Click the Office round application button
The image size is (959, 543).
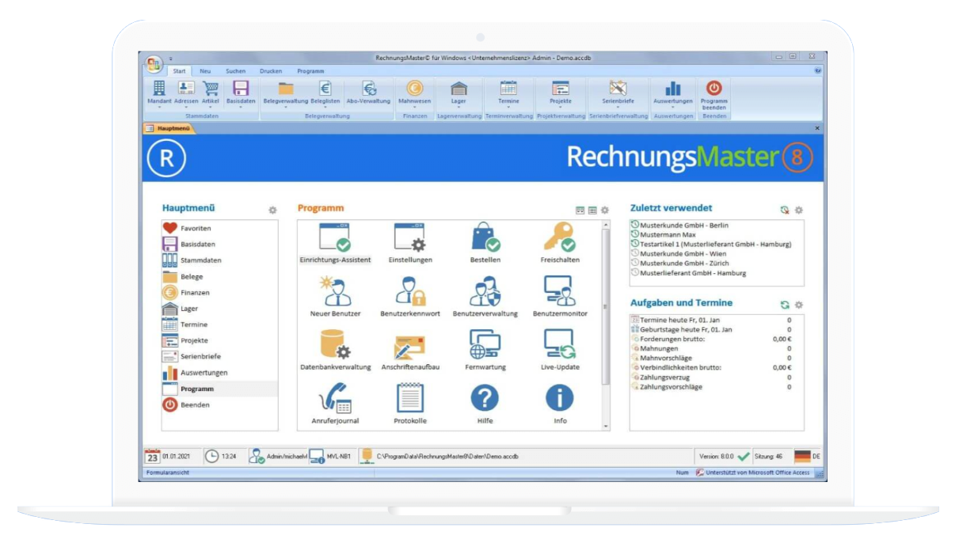[x=153, y=63]
